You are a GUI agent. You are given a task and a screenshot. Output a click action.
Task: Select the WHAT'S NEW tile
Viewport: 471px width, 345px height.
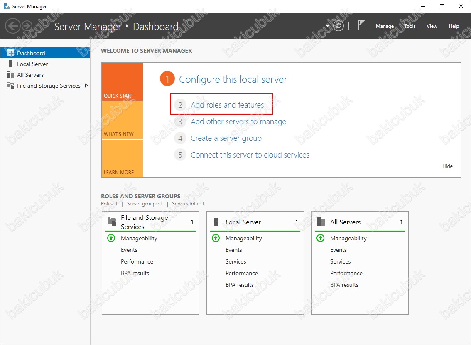click(x=123, y=120)
